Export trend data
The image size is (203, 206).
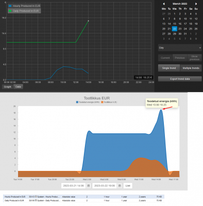[180, 79]
